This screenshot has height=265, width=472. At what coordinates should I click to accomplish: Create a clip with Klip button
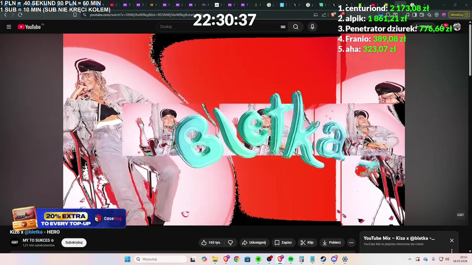[x=307, y=243]
